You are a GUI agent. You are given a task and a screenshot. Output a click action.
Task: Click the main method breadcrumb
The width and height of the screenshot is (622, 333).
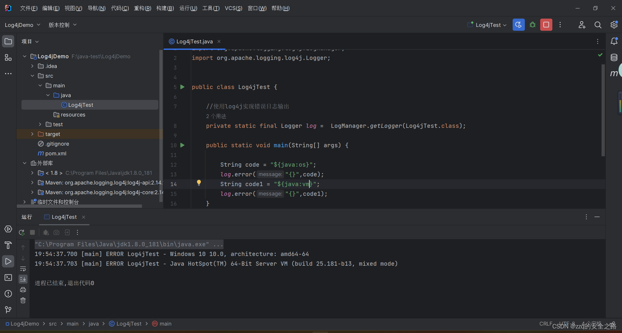click(162, 324)
